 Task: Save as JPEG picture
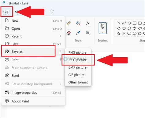tap(78, 60)
